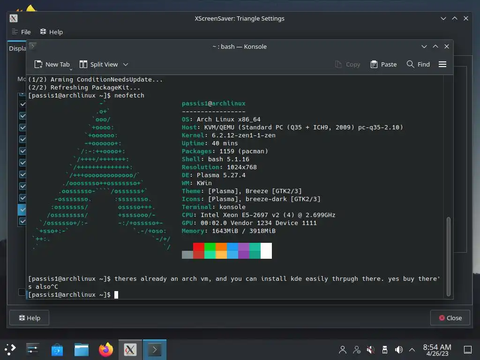Viewport: 480px width, 360px height.
Task: Launch Discover software center from taskbar
Action: coord(57,350)
